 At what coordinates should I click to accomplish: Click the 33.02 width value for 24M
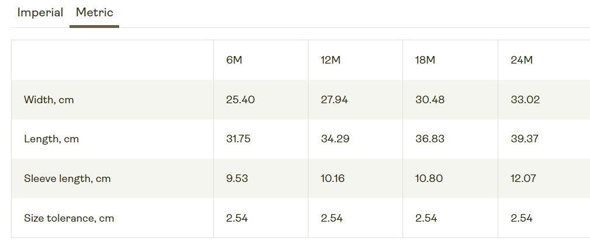pyautogui.click(x=525, y=100)
